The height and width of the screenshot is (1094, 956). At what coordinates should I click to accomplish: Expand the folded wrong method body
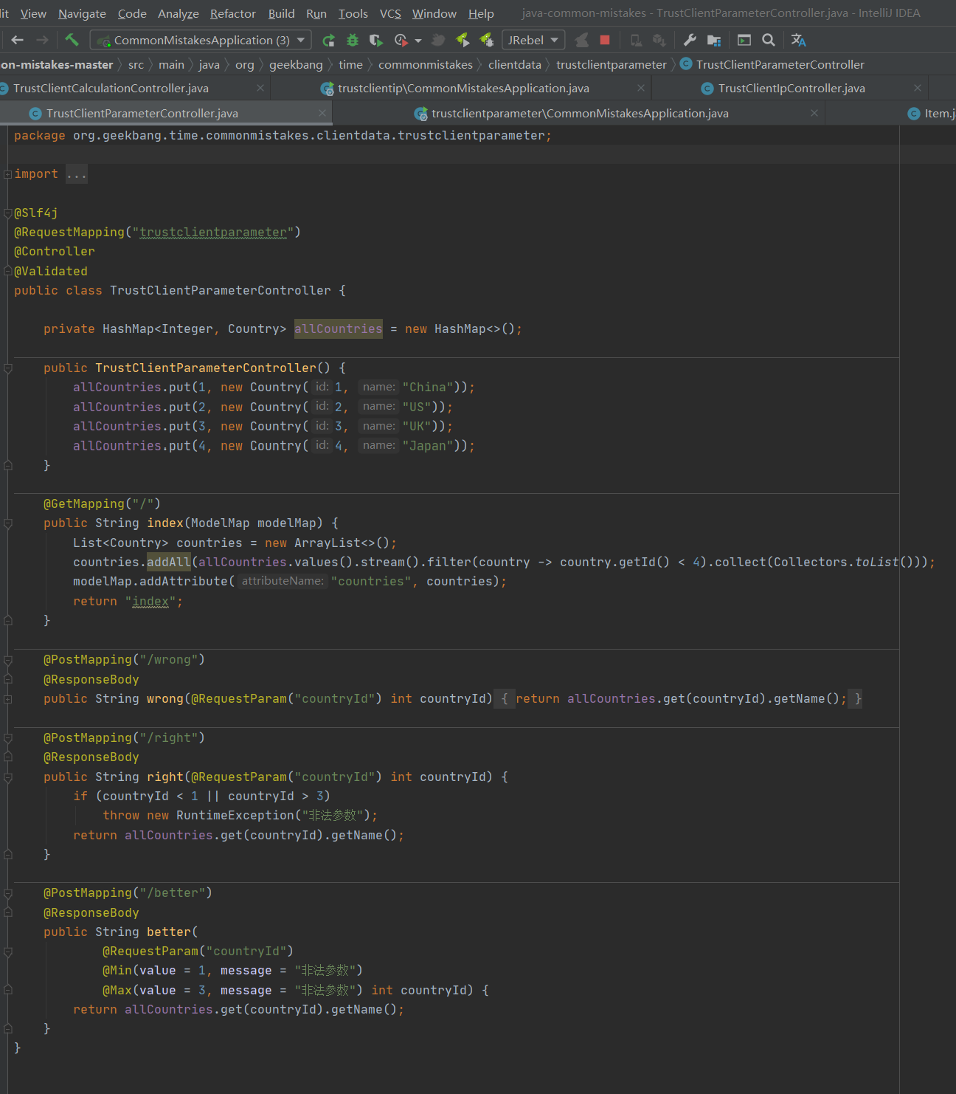click(x=7, y=698)
